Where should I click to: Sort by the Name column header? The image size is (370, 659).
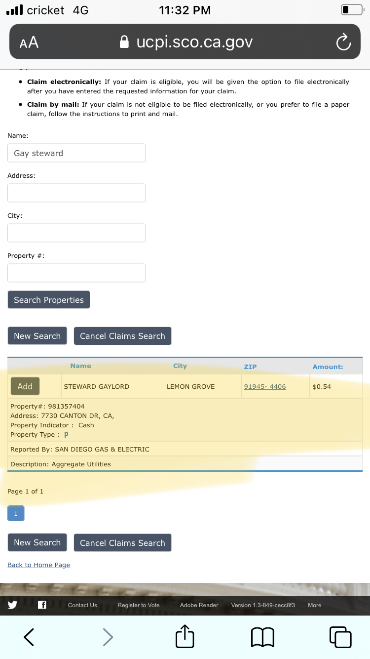(80, 366)
